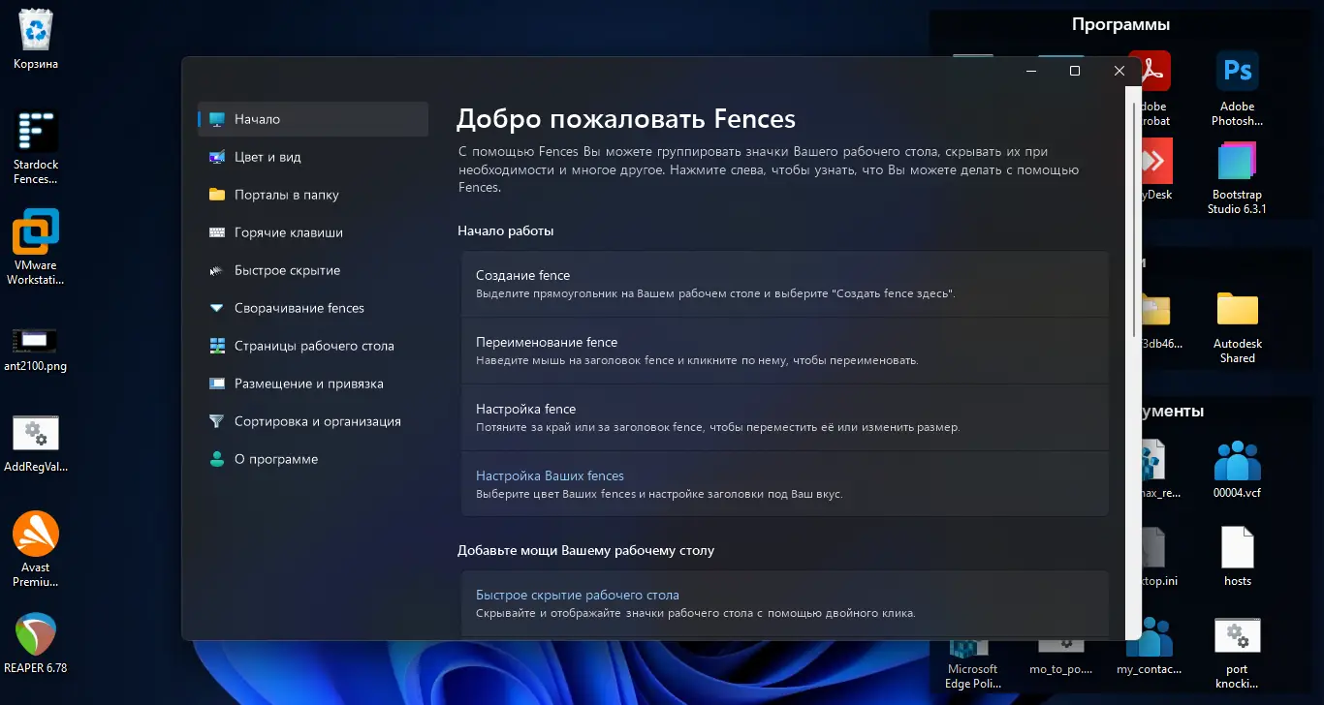Open the Цвет и вид settings section
The width and height of the screenshot is (1324, 705).
(x=313, y=157)
